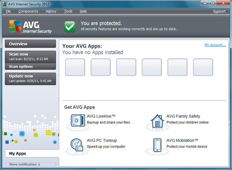Open the Components menu
This screenshot has width=232, height=170.
28,11
